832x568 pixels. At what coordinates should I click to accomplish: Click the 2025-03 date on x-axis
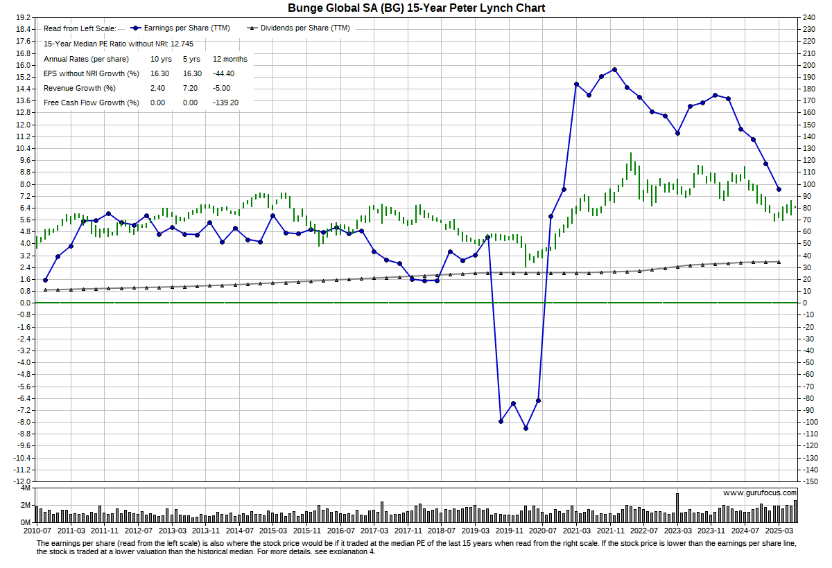click(779, 530)
